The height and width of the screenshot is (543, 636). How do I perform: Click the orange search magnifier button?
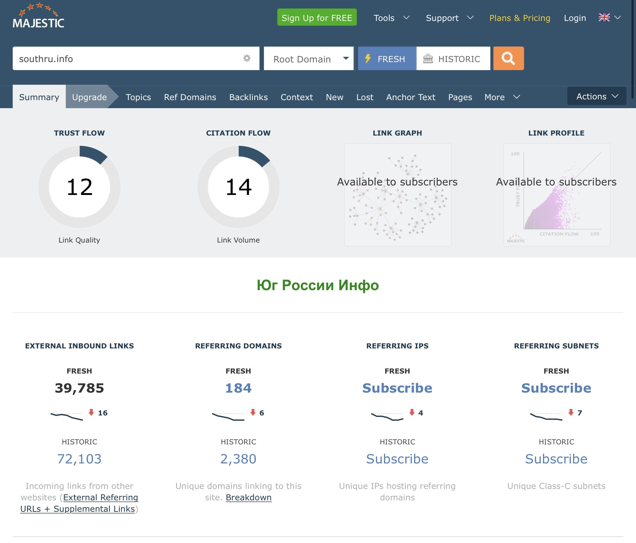point(508,58)
